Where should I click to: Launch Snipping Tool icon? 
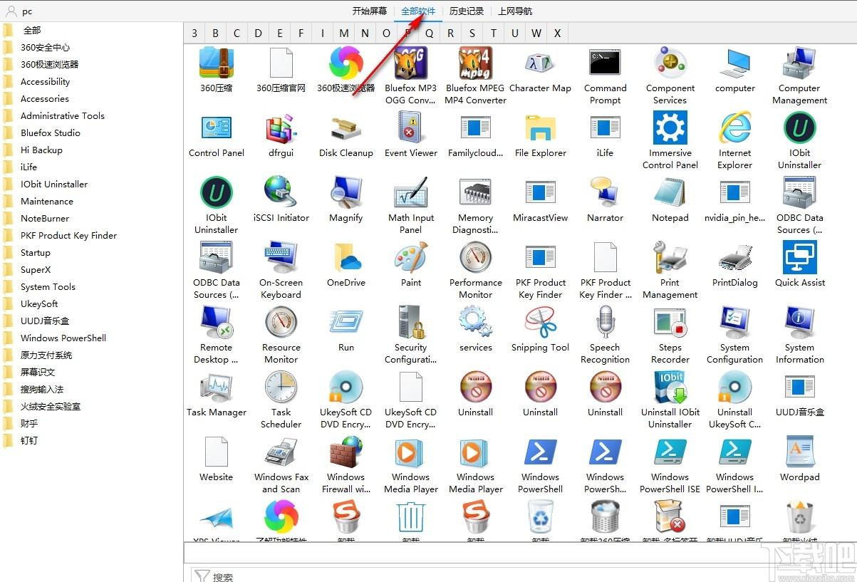tap(540, 323)
